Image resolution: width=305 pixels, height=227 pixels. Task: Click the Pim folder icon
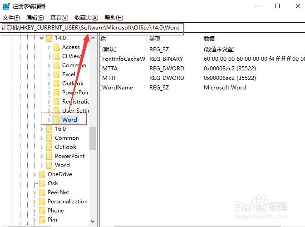[42, 220]
